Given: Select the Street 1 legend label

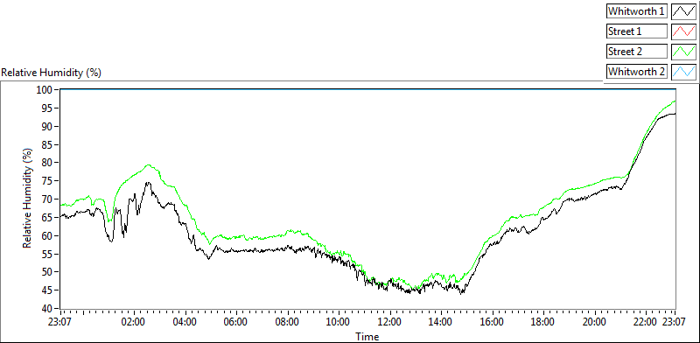Looking at the screenshot, I should click(637, 31).
